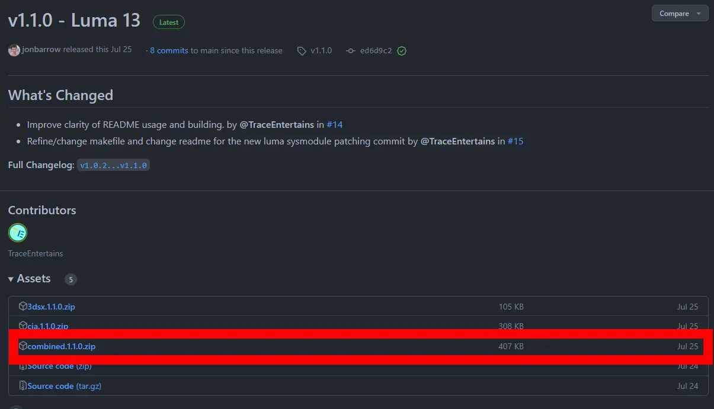Screen dimensions: 714x409
Task: Open the v1.0.2...v1.1.0 changelog link
Action: tap(114, 165)
